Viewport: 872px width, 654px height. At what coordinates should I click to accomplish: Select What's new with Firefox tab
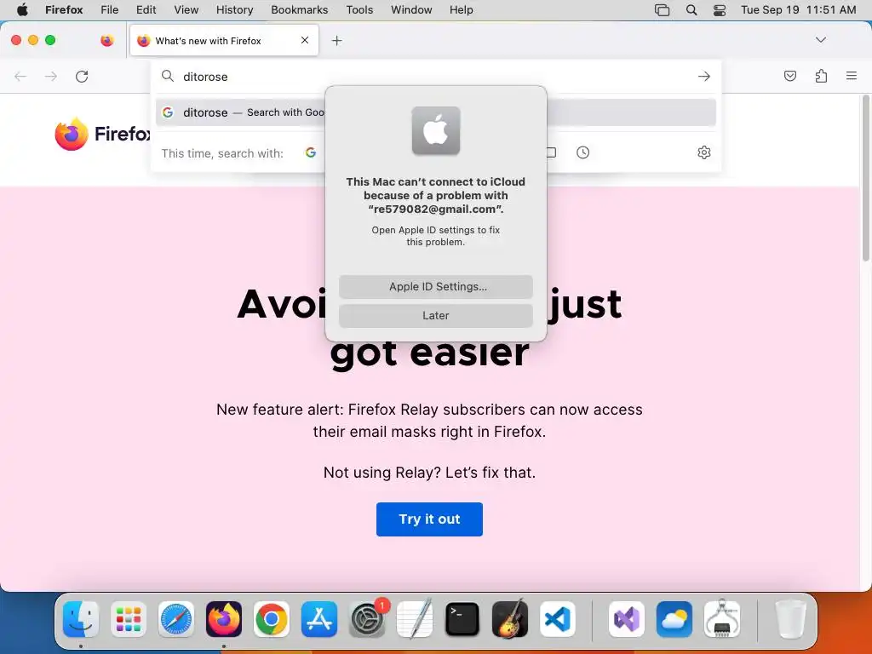(x=224, y=41)
